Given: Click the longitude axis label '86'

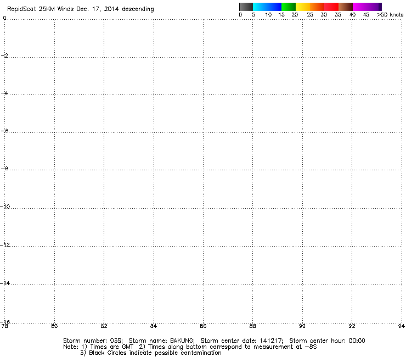Looking at the screenshot, I should tap(203, 326).
